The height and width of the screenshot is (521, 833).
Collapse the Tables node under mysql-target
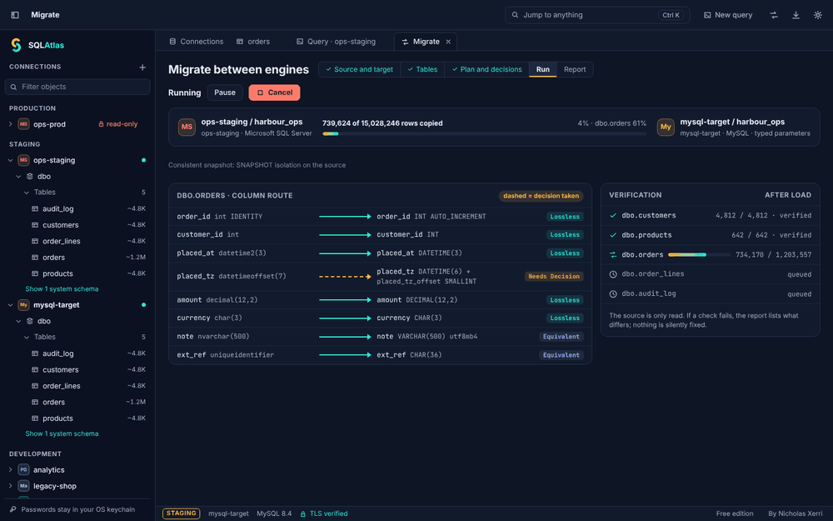pos(27,337)
